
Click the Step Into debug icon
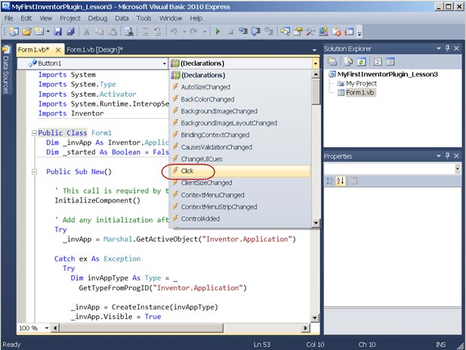click(243, 32)
